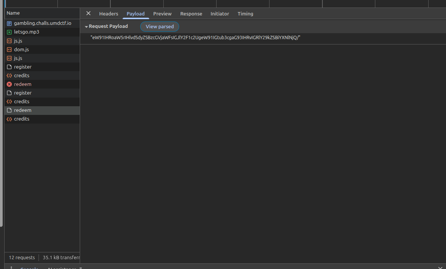Click the base64 request payload string

pyautogui.click(x=195, y=38)
